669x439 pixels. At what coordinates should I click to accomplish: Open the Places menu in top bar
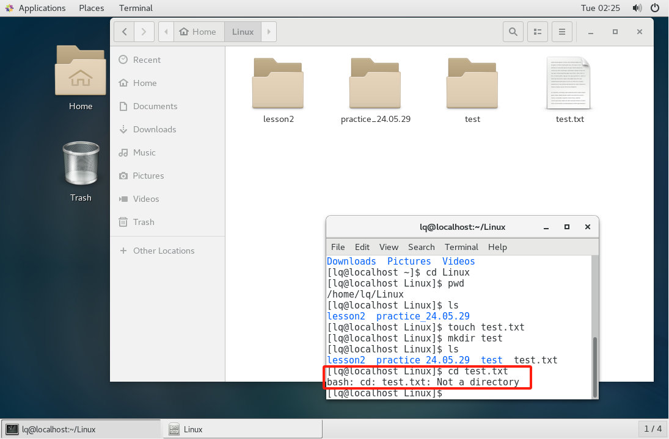tap(91, 8)
